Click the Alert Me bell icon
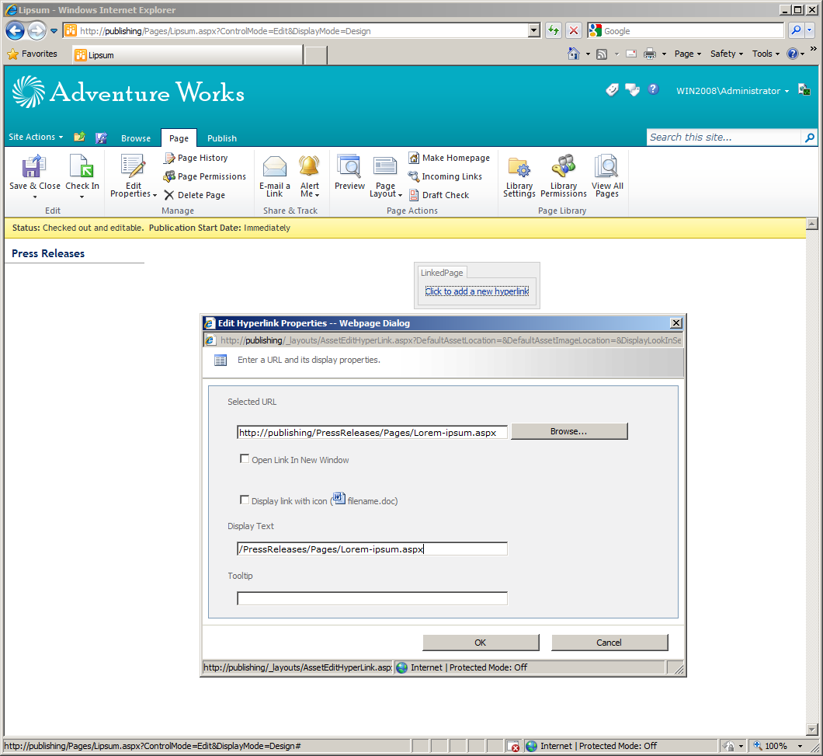Screen dimensions: 823x756 [x=309, y=166]
